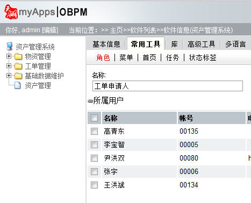Click the icon beside 所属用户
Viewport: 251px width, 203px height.
90,101
